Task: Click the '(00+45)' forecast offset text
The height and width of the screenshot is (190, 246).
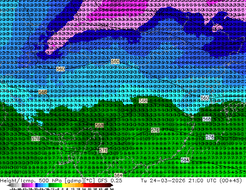Action: point(230,180)
